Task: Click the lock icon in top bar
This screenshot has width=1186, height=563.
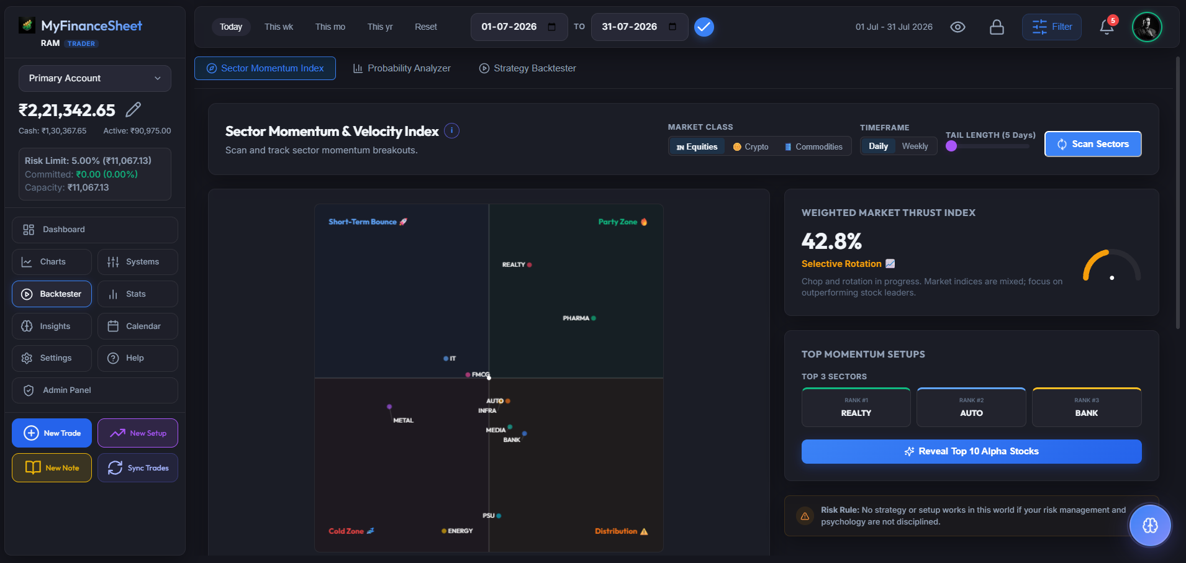Action: (x=997, y=27)
